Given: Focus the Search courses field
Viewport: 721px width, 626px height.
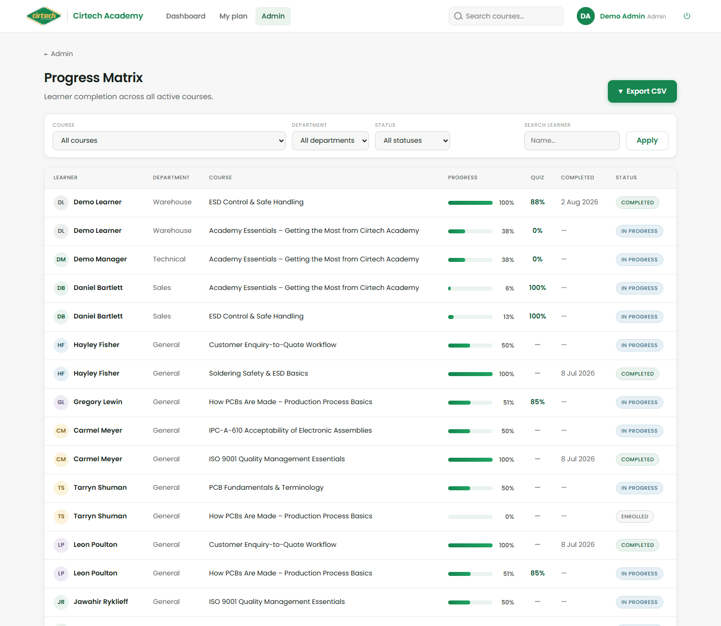Looking at the screenshot, I should pyautogui.click(x=506, y=16).
